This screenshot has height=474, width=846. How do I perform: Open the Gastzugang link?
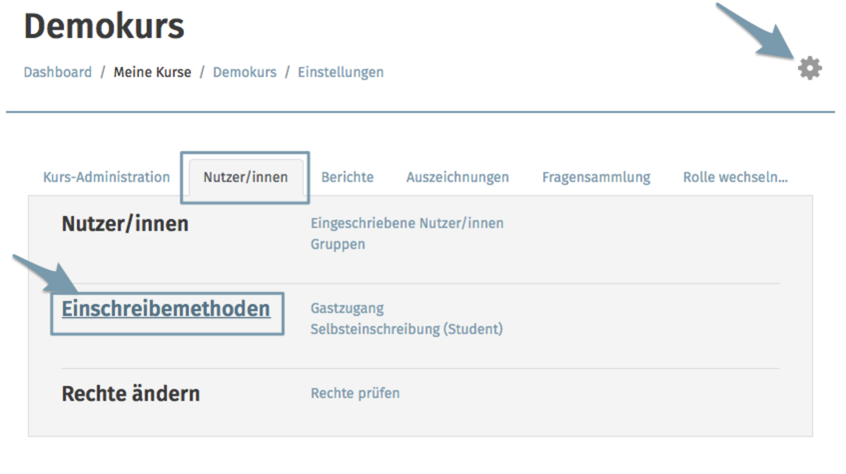tap(348, 308)
